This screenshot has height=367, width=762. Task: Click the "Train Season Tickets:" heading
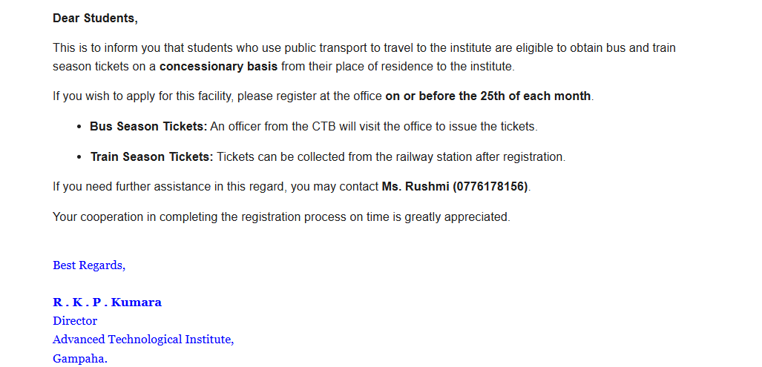(151, 156)
